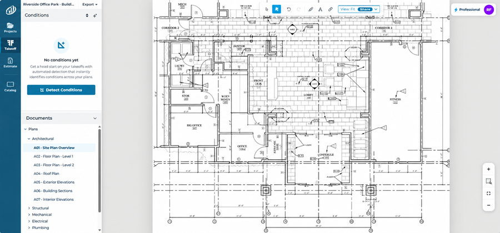Open the Projects section

(x=10, y=28)
